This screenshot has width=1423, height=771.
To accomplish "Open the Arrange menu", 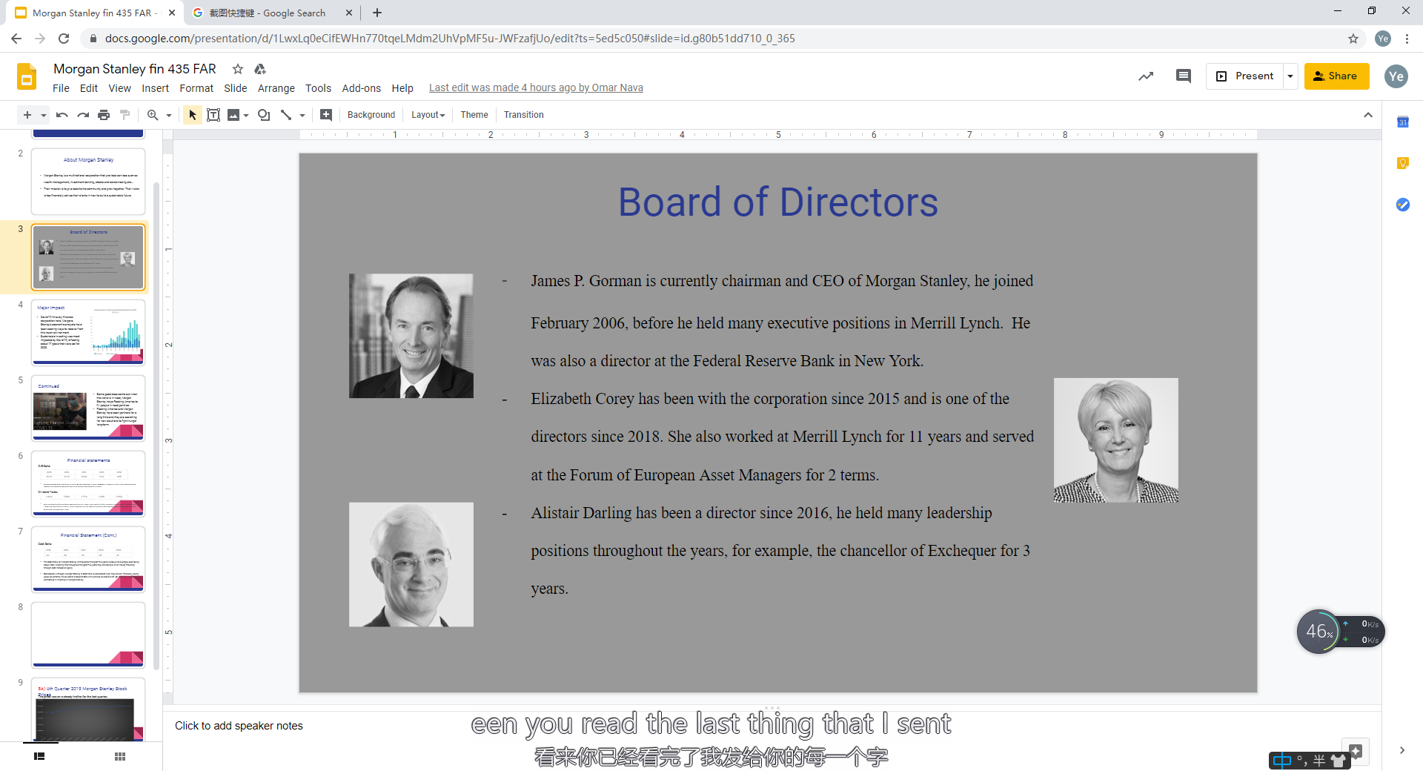I will pos(276,88).
